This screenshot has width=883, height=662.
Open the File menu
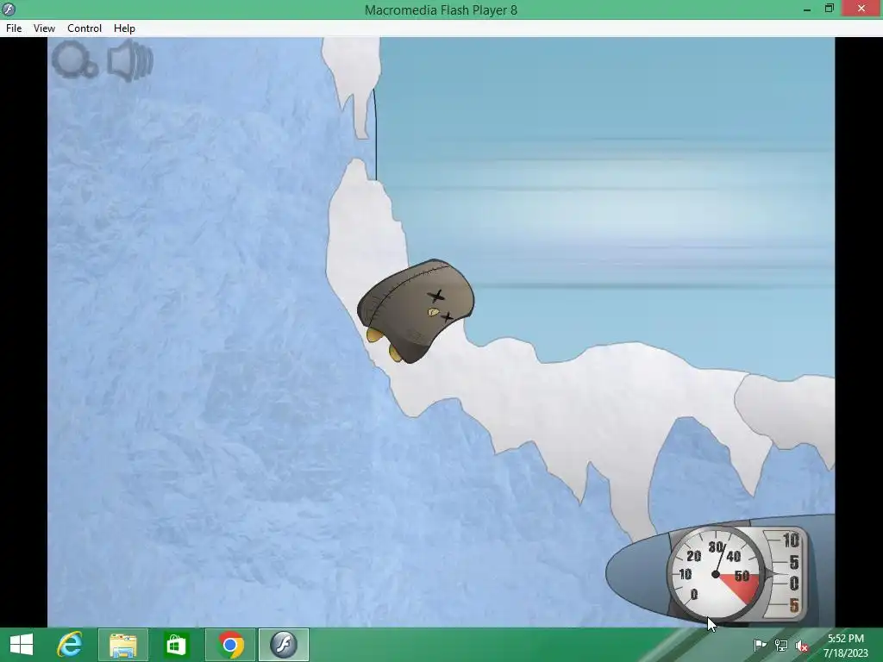(14, 28)
